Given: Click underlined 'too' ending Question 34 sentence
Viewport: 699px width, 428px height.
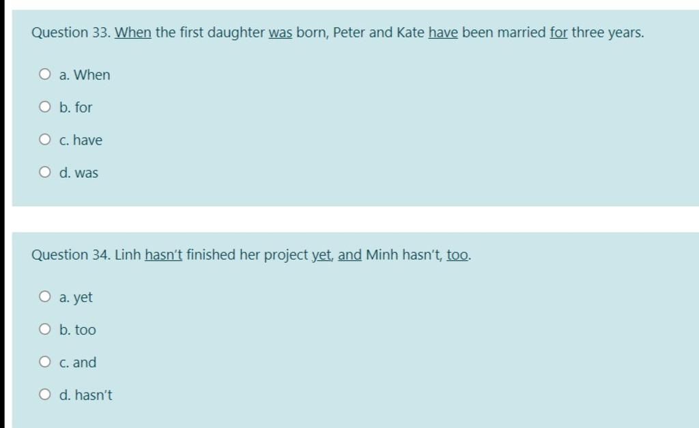Looking at the screenshot, I should pos(457,255).
